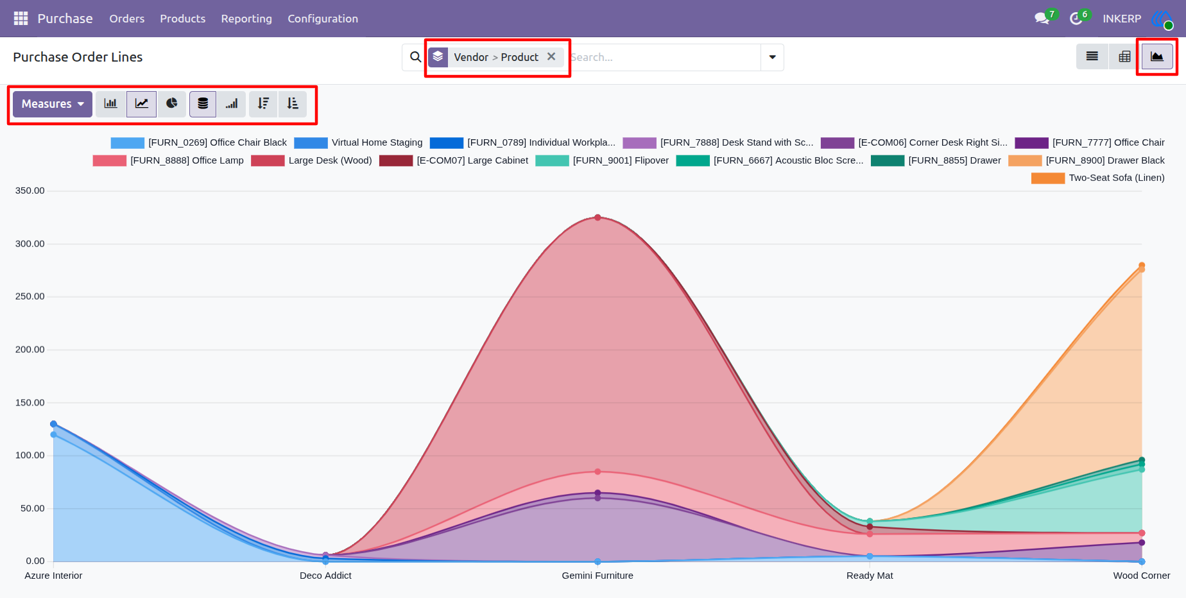The width and height of the screenshot is (1186, 598).
Task: Click the group-by layers facet icon
Action: [438, 57]
